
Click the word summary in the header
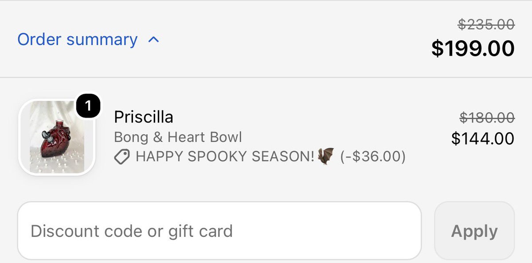click(102, 40)
